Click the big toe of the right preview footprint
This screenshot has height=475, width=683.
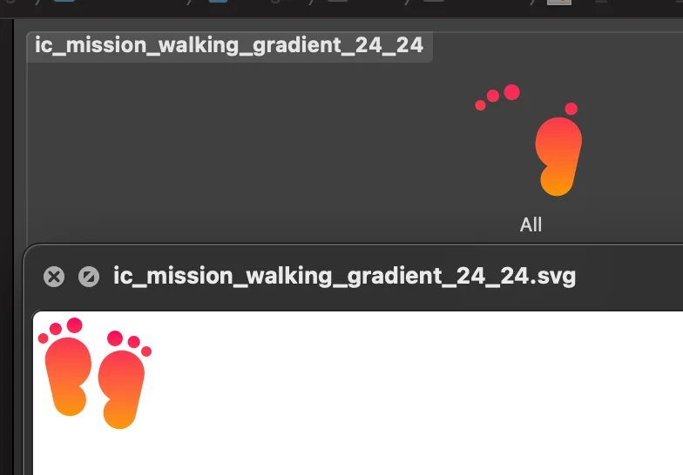115,338
